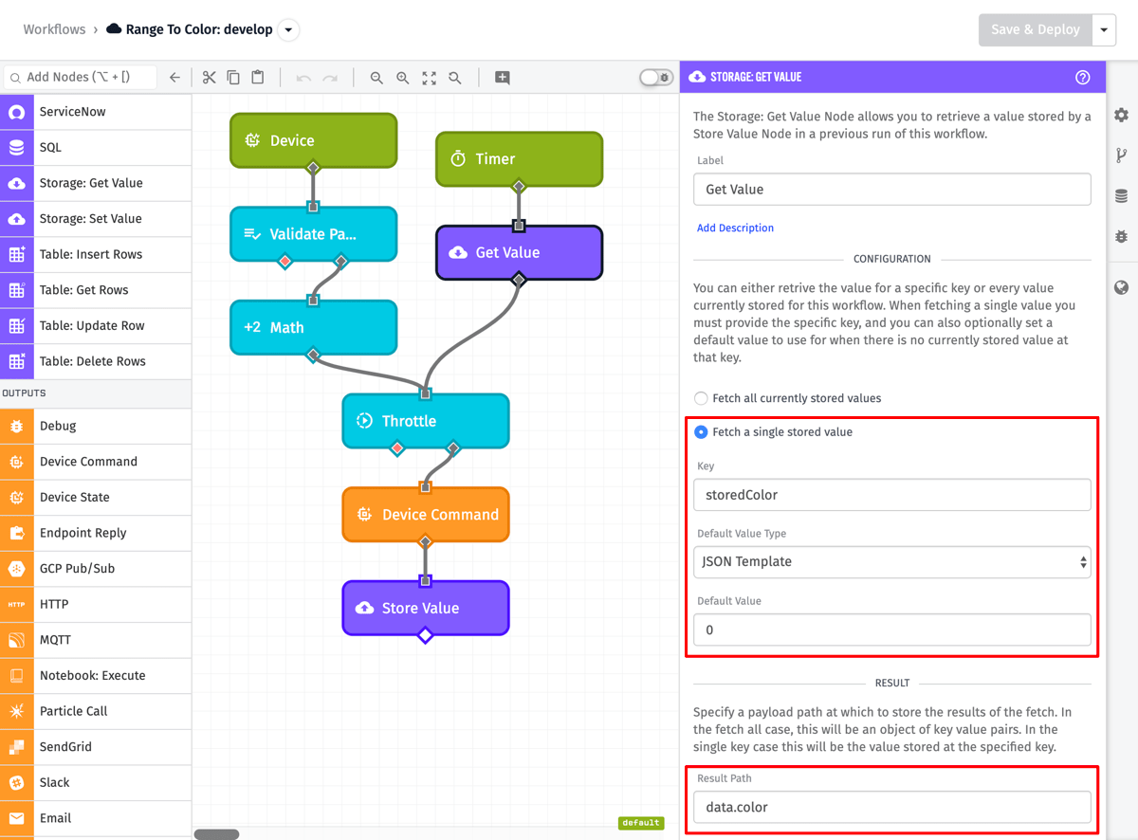Viewport: 1138px width, 840px height.
Task: Open the Default Value Type dropdown
Action: (x=891, y=561)
